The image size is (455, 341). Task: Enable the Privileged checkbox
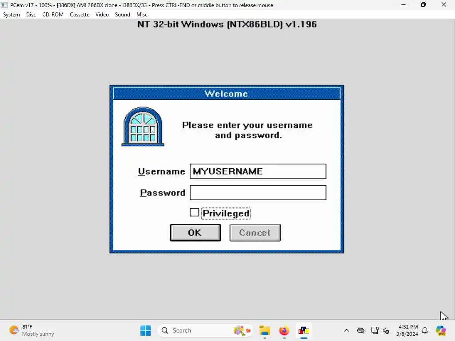pyautogui.click(x=195, y=213)
